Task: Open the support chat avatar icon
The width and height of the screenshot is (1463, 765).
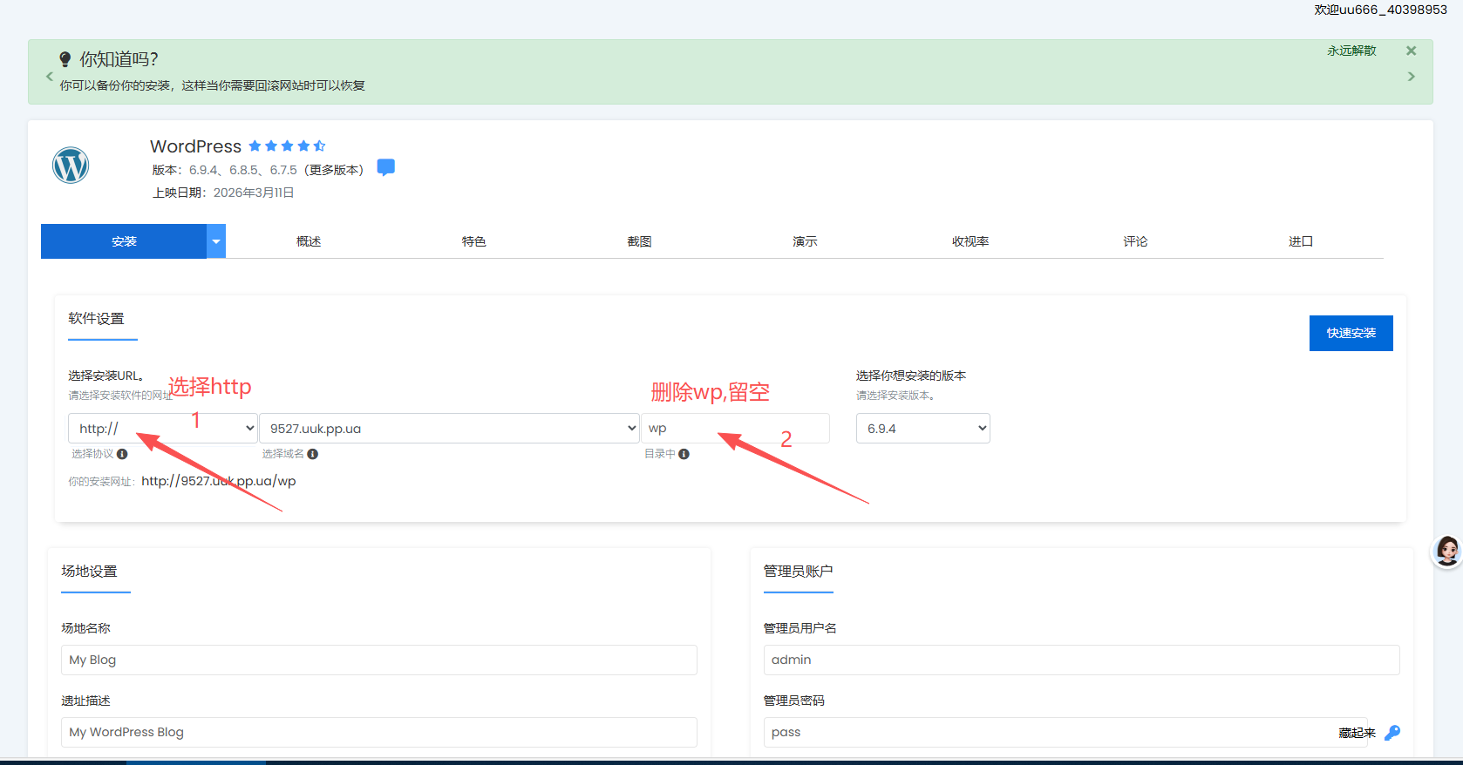Action: 1447,552
